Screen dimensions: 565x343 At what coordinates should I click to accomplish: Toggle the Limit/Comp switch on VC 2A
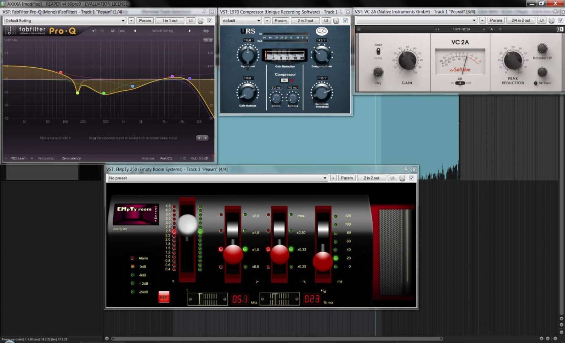pyautogui.click(x=378, y=52)
